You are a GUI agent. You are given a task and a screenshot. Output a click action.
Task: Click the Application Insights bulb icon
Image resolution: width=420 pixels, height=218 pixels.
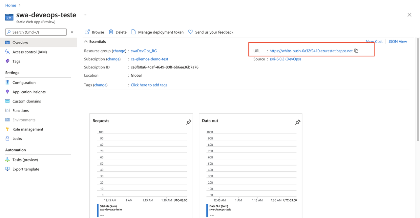(8, 92)
